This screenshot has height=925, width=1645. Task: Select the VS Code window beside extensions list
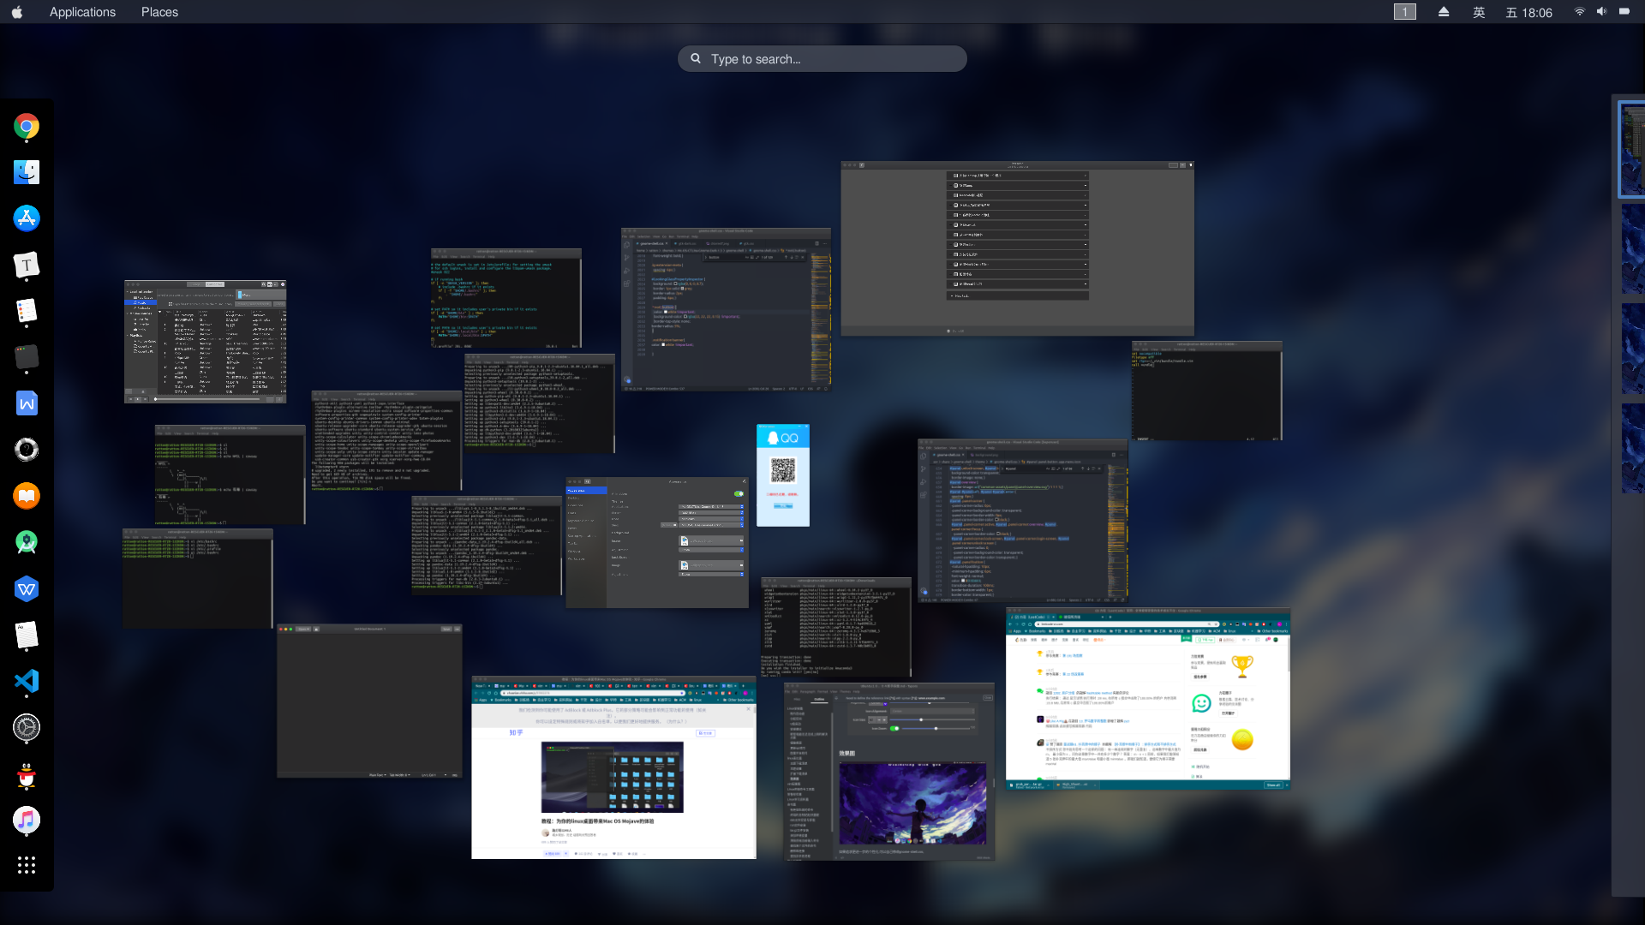pyautogui.click(x=726, y=310)
